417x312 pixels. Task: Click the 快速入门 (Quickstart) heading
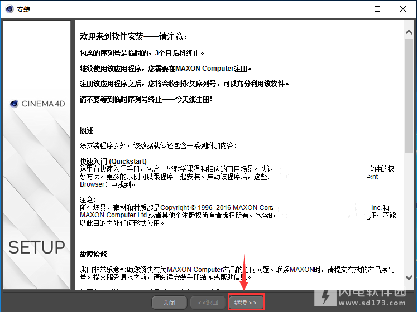(x=113, y=161)
